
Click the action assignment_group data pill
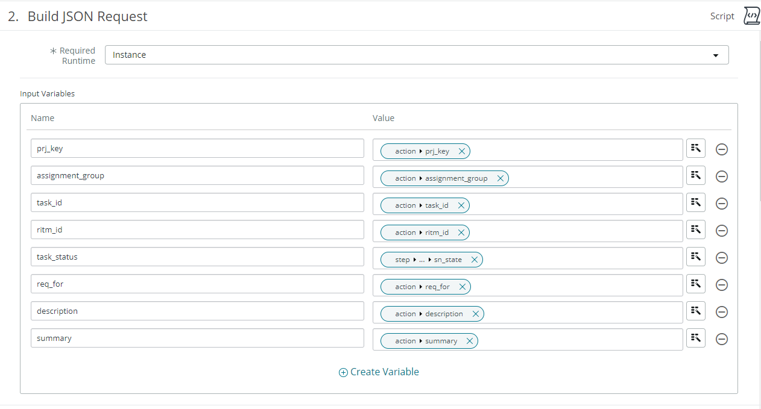[444, 178]
